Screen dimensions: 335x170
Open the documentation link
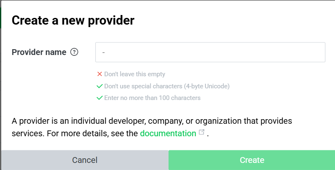[x=168, y=133]
